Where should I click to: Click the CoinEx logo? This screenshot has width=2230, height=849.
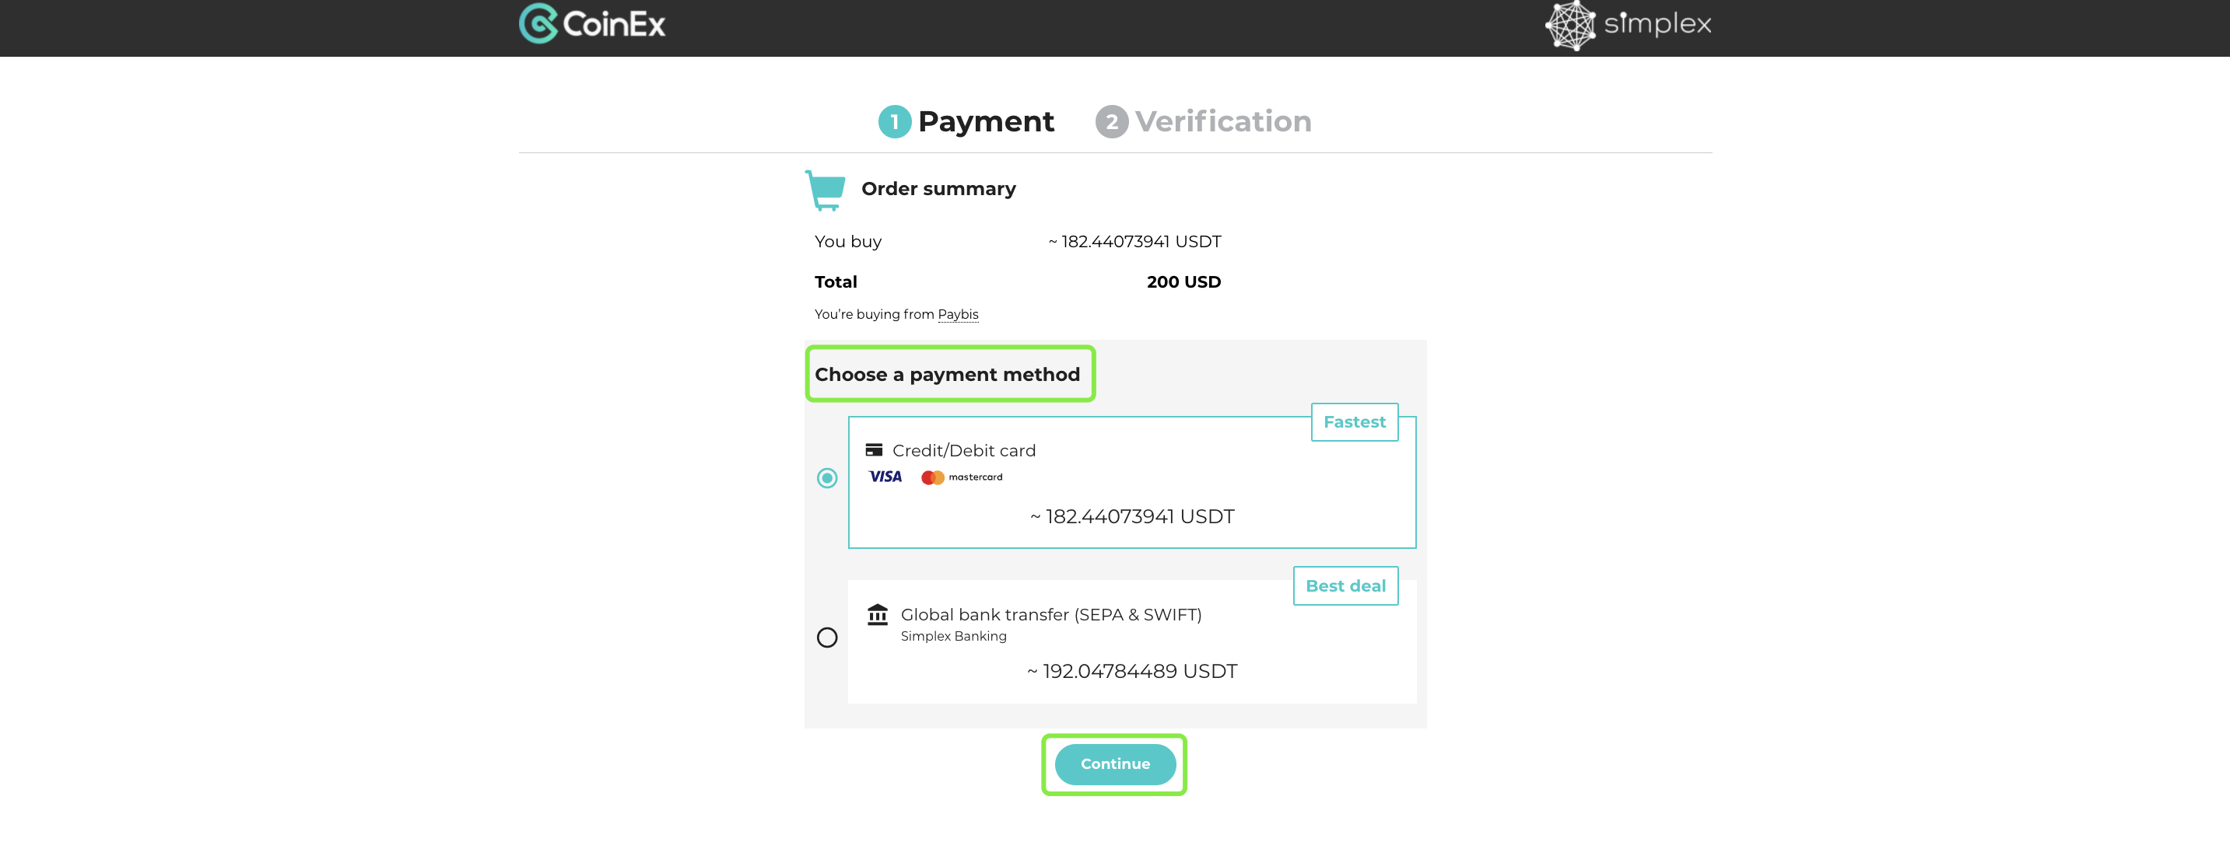(592, 23)
